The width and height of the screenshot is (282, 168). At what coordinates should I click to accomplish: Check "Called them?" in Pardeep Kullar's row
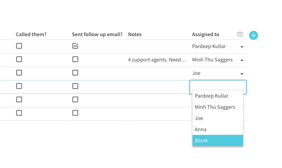pos(19,46)
